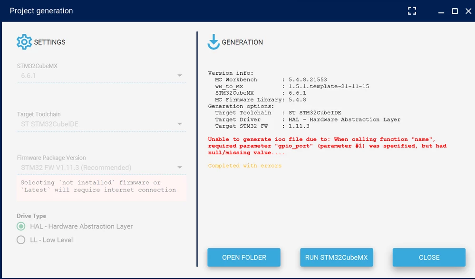The width and height of the screenshot is (475, 279).
Task: Select LL - Low Level radio button
Action: click(x=21, y=240)
